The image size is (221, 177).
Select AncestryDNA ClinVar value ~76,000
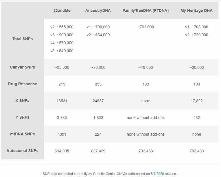coord(98,67)
